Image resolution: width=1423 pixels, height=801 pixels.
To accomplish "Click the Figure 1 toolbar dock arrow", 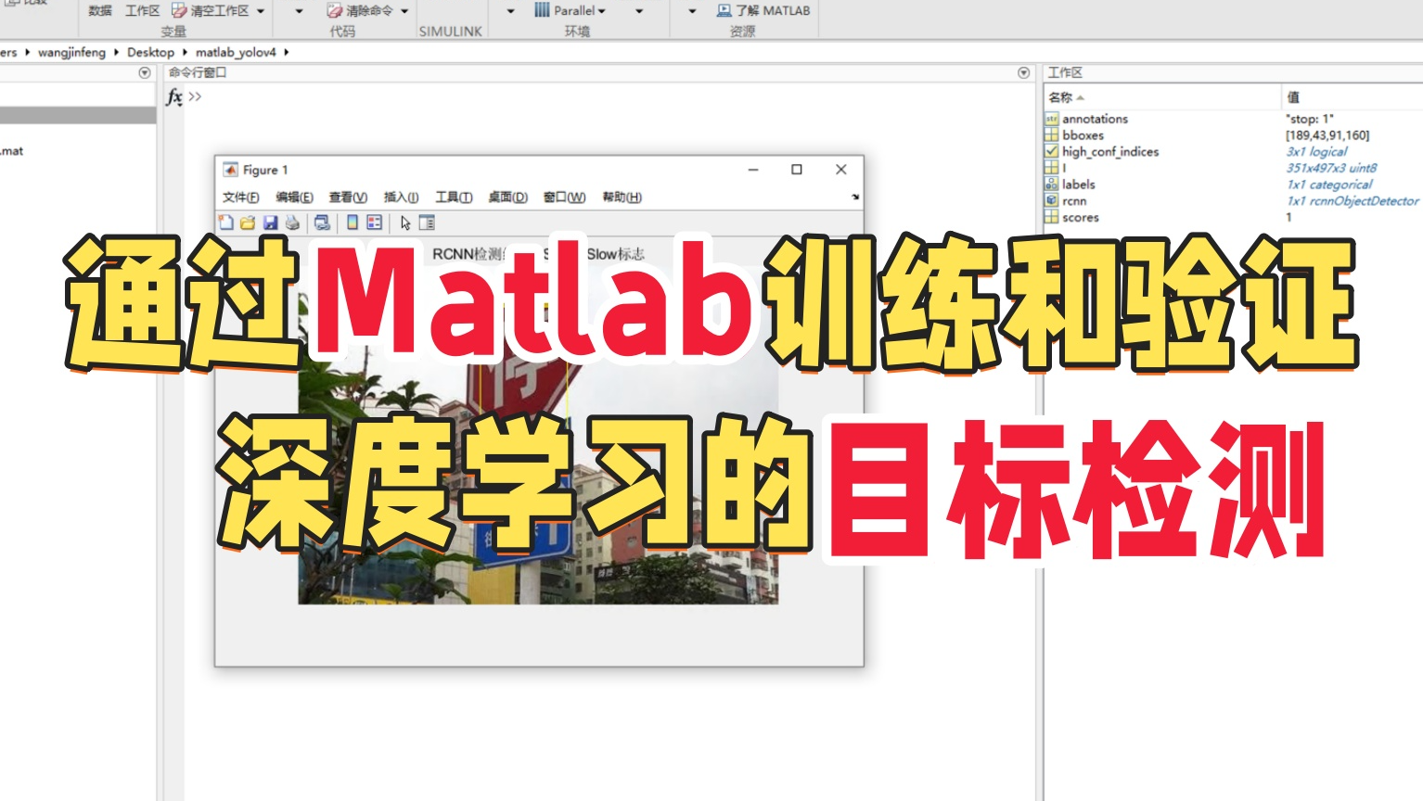I will pos(855,197).
